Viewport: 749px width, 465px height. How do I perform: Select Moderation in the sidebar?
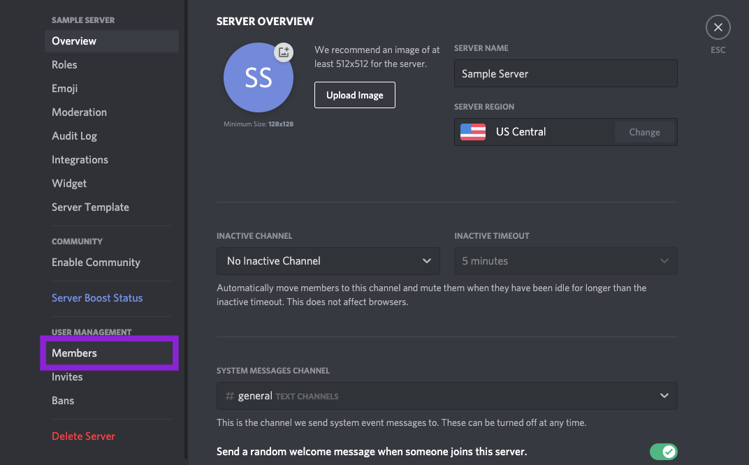point(79,112)
